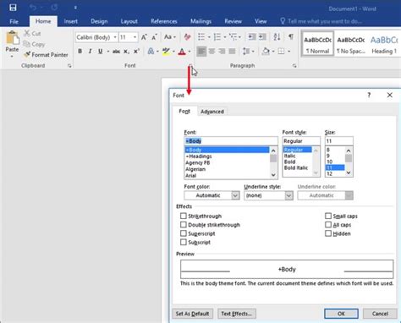Screen dimensions: 401x323
Task: Open the Layout ribbon tab
Action: (x=129, y=21)
